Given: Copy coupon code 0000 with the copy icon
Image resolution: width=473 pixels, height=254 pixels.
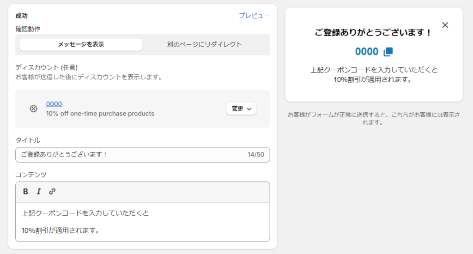Looking at the screenshot, I should tap(388, 52).
